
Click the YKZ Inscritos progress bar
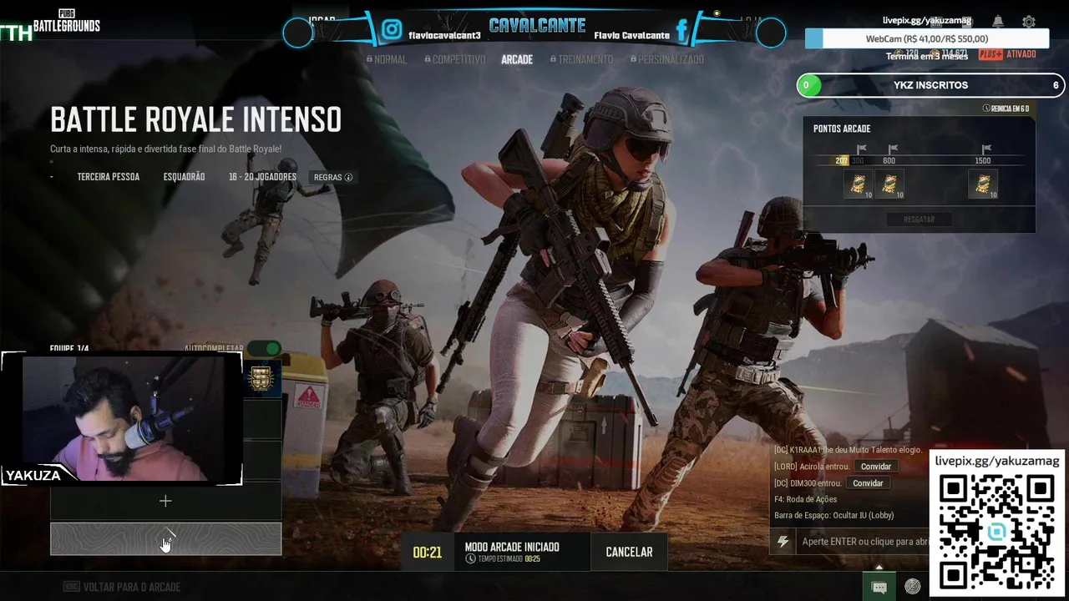931,85
